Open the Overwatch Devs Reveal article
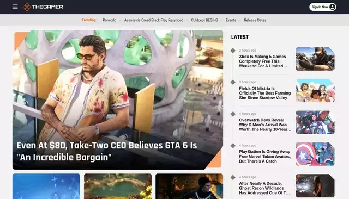This screenshot has width=349, height=199. [265, 125]
